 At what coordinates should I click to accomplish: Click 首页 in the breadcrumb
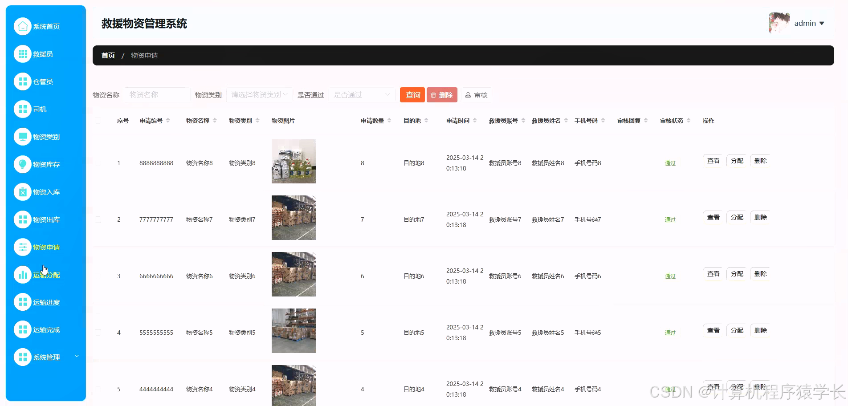[108, 55]
